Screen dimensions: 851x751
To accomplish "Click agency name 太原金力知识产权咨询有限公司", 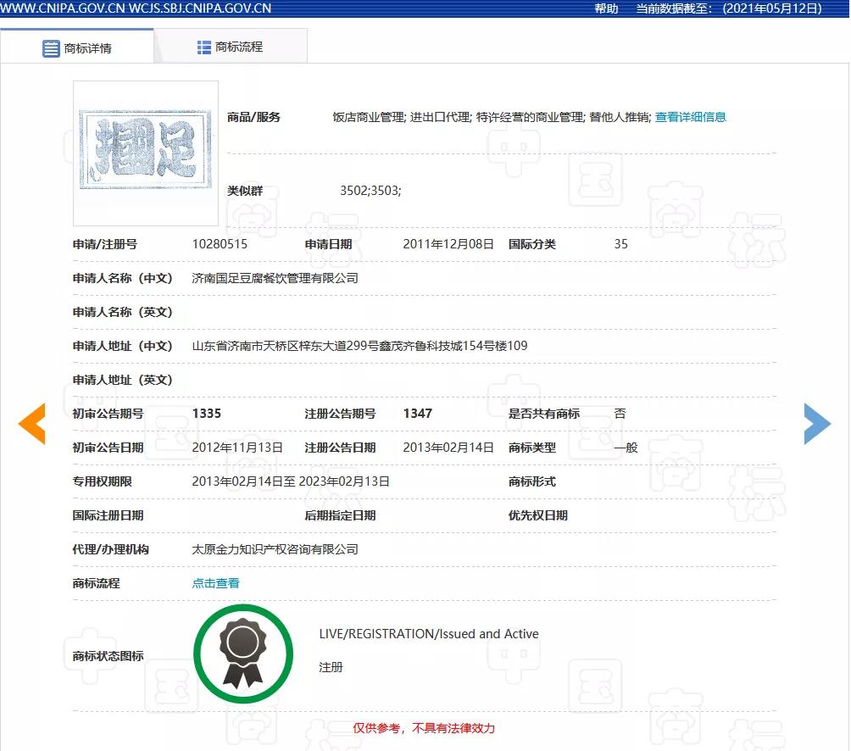I will 275,549.
